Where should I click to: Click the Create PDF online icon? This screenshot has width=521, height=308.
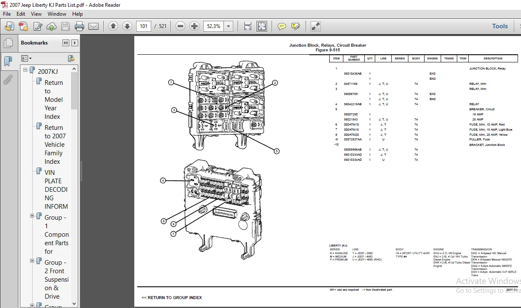23,26
